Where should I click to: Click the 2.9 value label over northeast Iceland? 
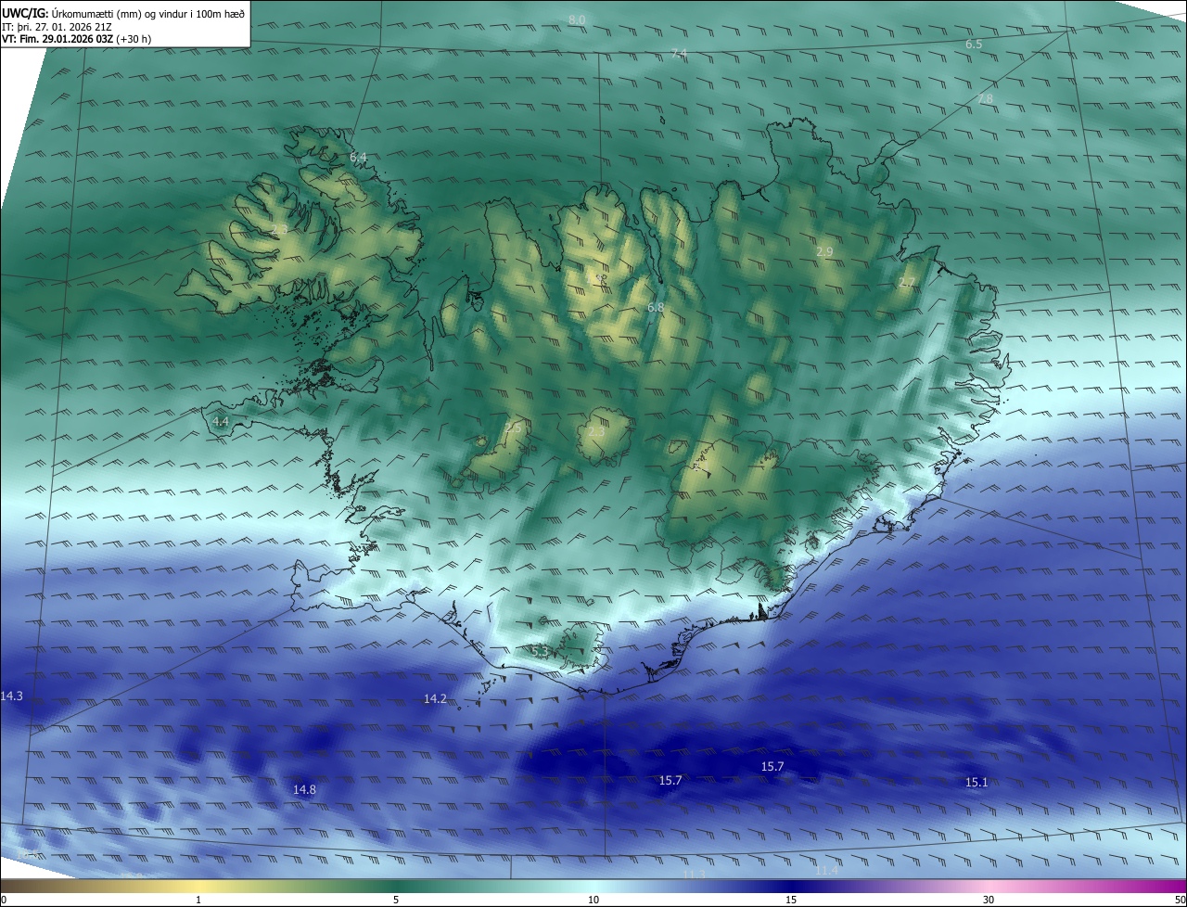[824, 252]
